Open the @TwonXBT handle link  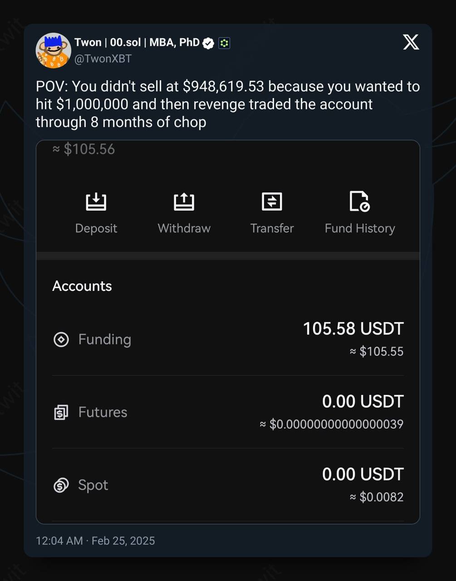103,59
